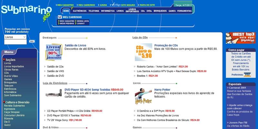Image resolution: width=258 pixels, height=129 pixels.
Task: Click the product search text field
Action: [15, 42]
